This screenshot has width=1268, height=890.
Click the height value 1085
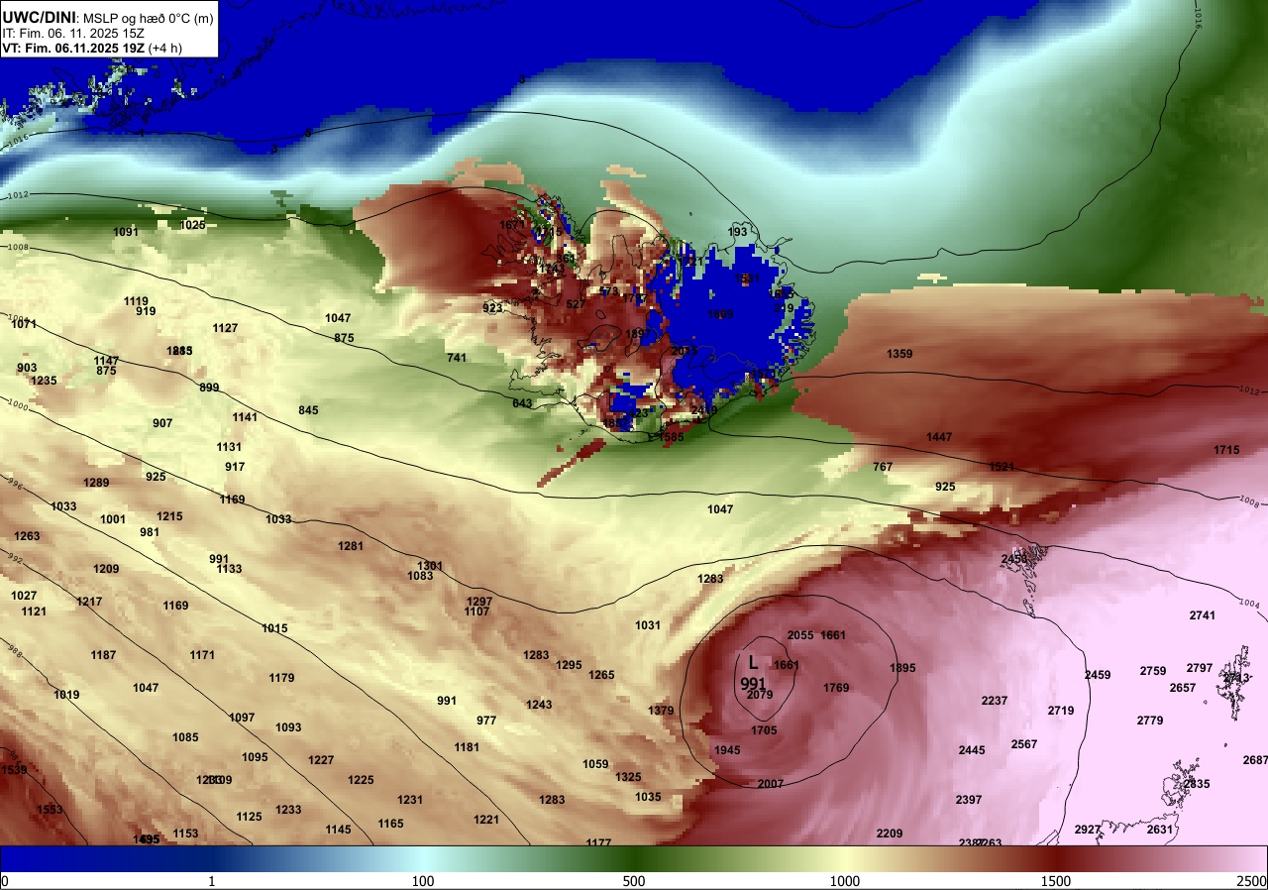pos(185,737)
